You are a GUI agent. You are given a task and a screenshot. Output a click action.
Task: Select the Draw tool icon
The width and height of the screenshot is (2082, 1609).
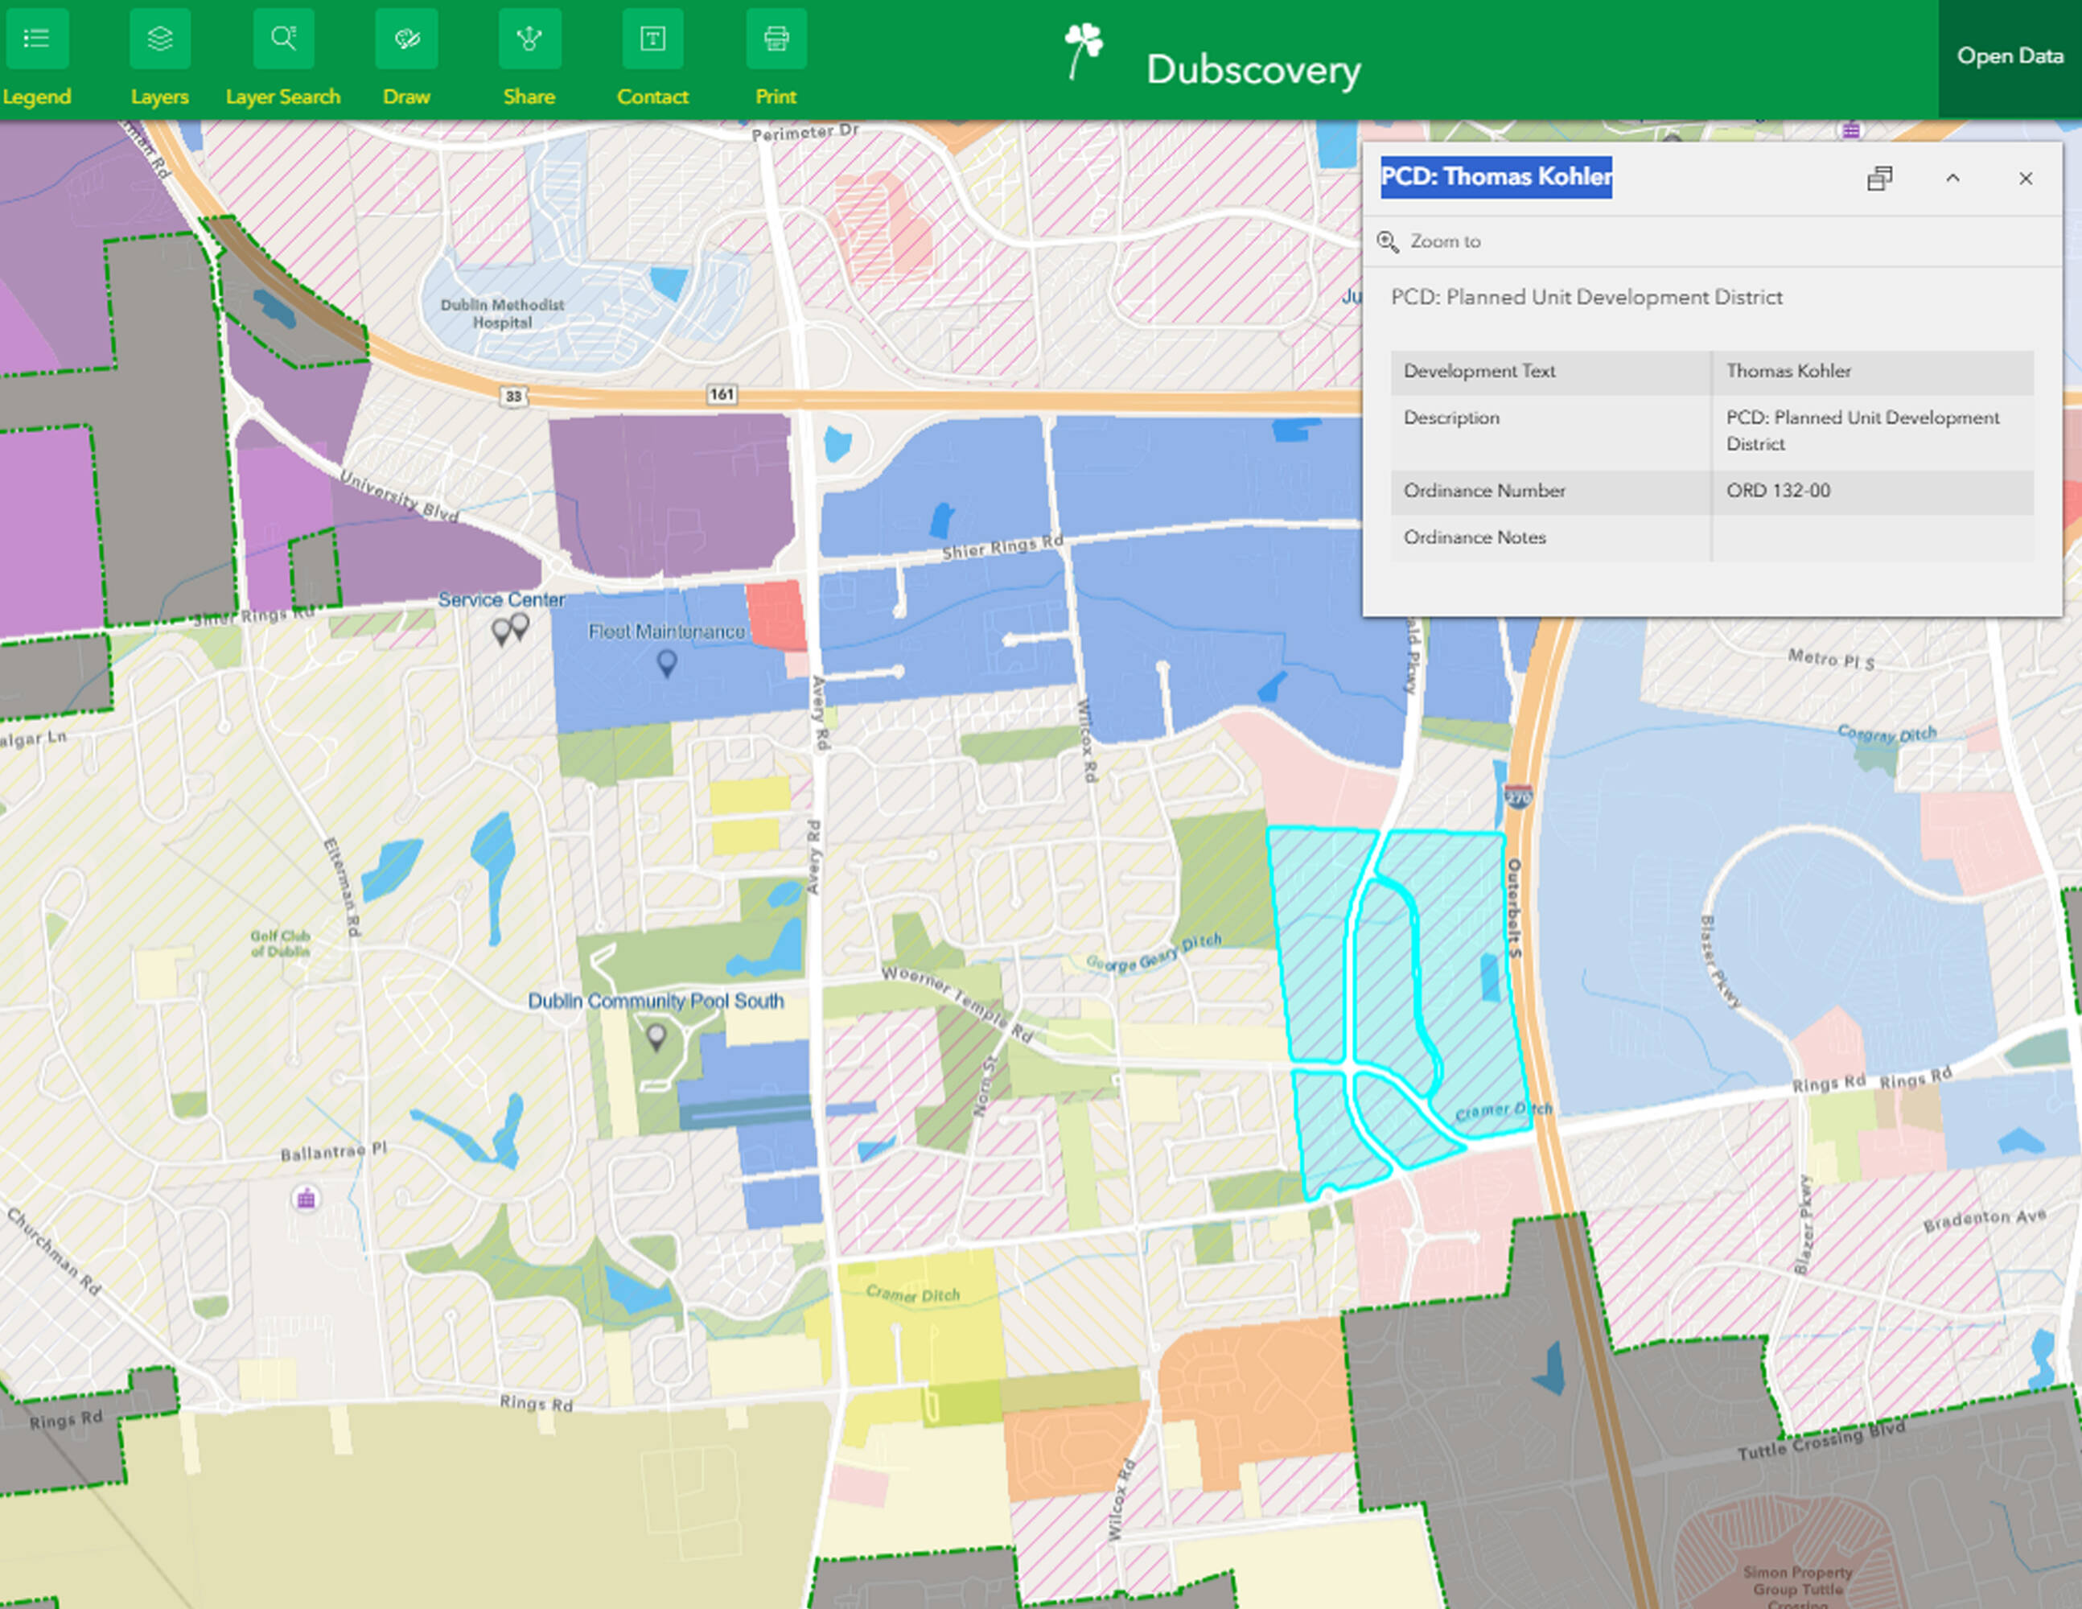[x=406, y=39]
